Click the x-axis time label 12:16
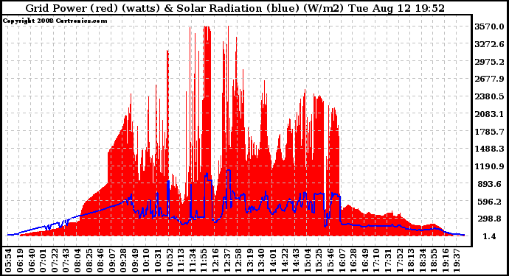 tap(215, 261)
